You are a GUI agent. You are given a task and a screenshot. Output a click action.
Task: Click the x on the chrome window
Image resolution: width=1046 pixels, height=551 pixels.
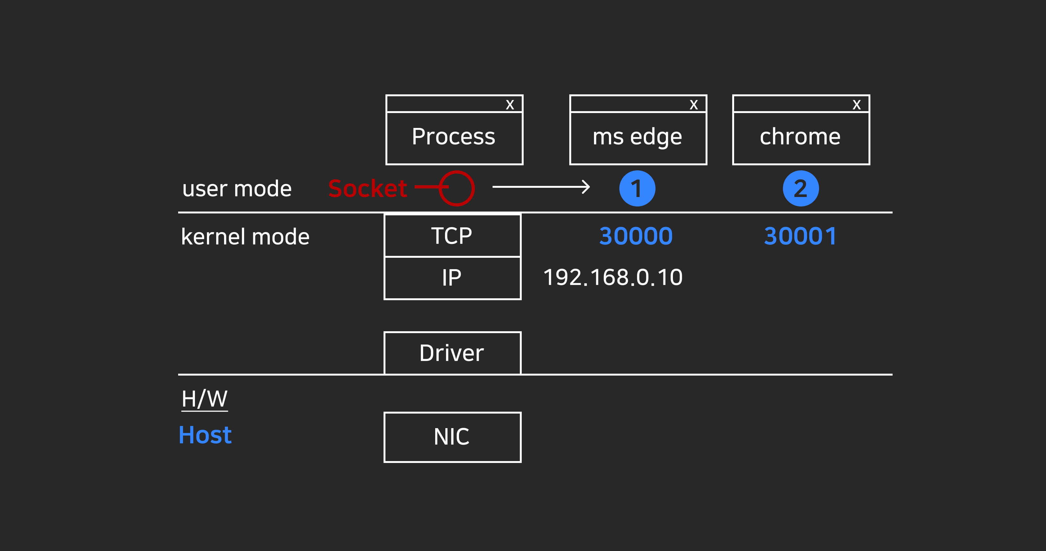pos(857,105)
